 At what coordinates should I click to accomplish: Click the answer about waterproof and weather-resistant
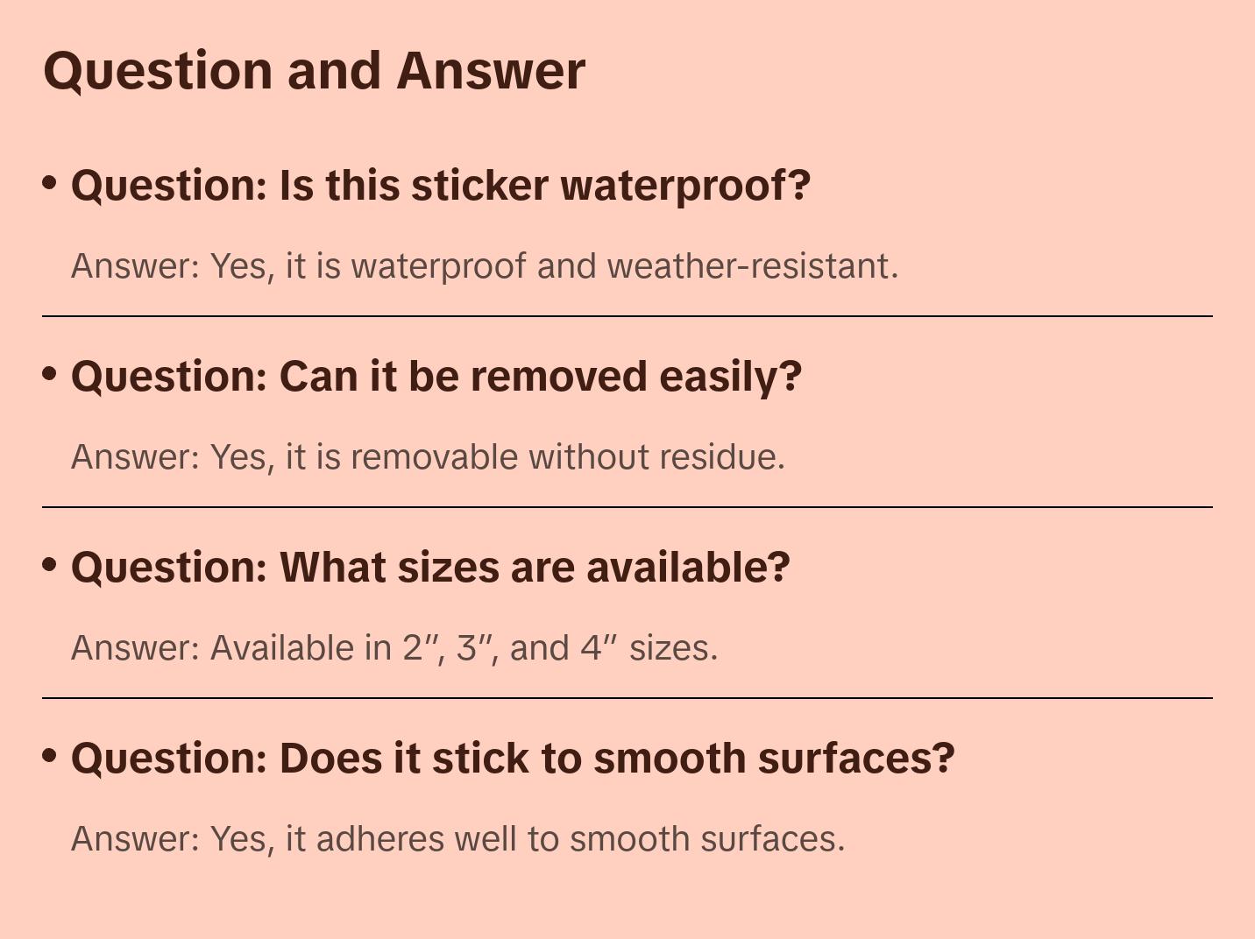click(x=485, y=265)
